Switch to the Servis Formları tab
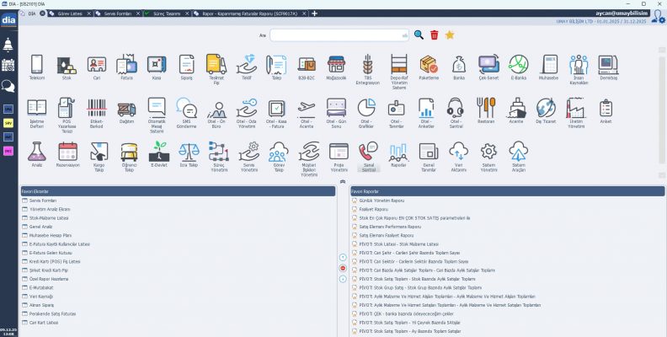This screenshot has height=337, width=667. click(x=117, y=13)
